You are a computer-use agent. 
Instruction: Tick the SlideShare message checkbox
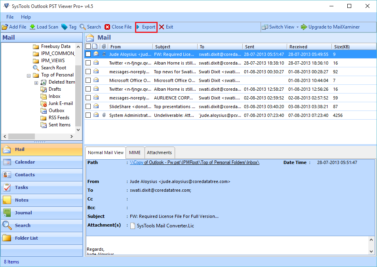pos(88,107)
